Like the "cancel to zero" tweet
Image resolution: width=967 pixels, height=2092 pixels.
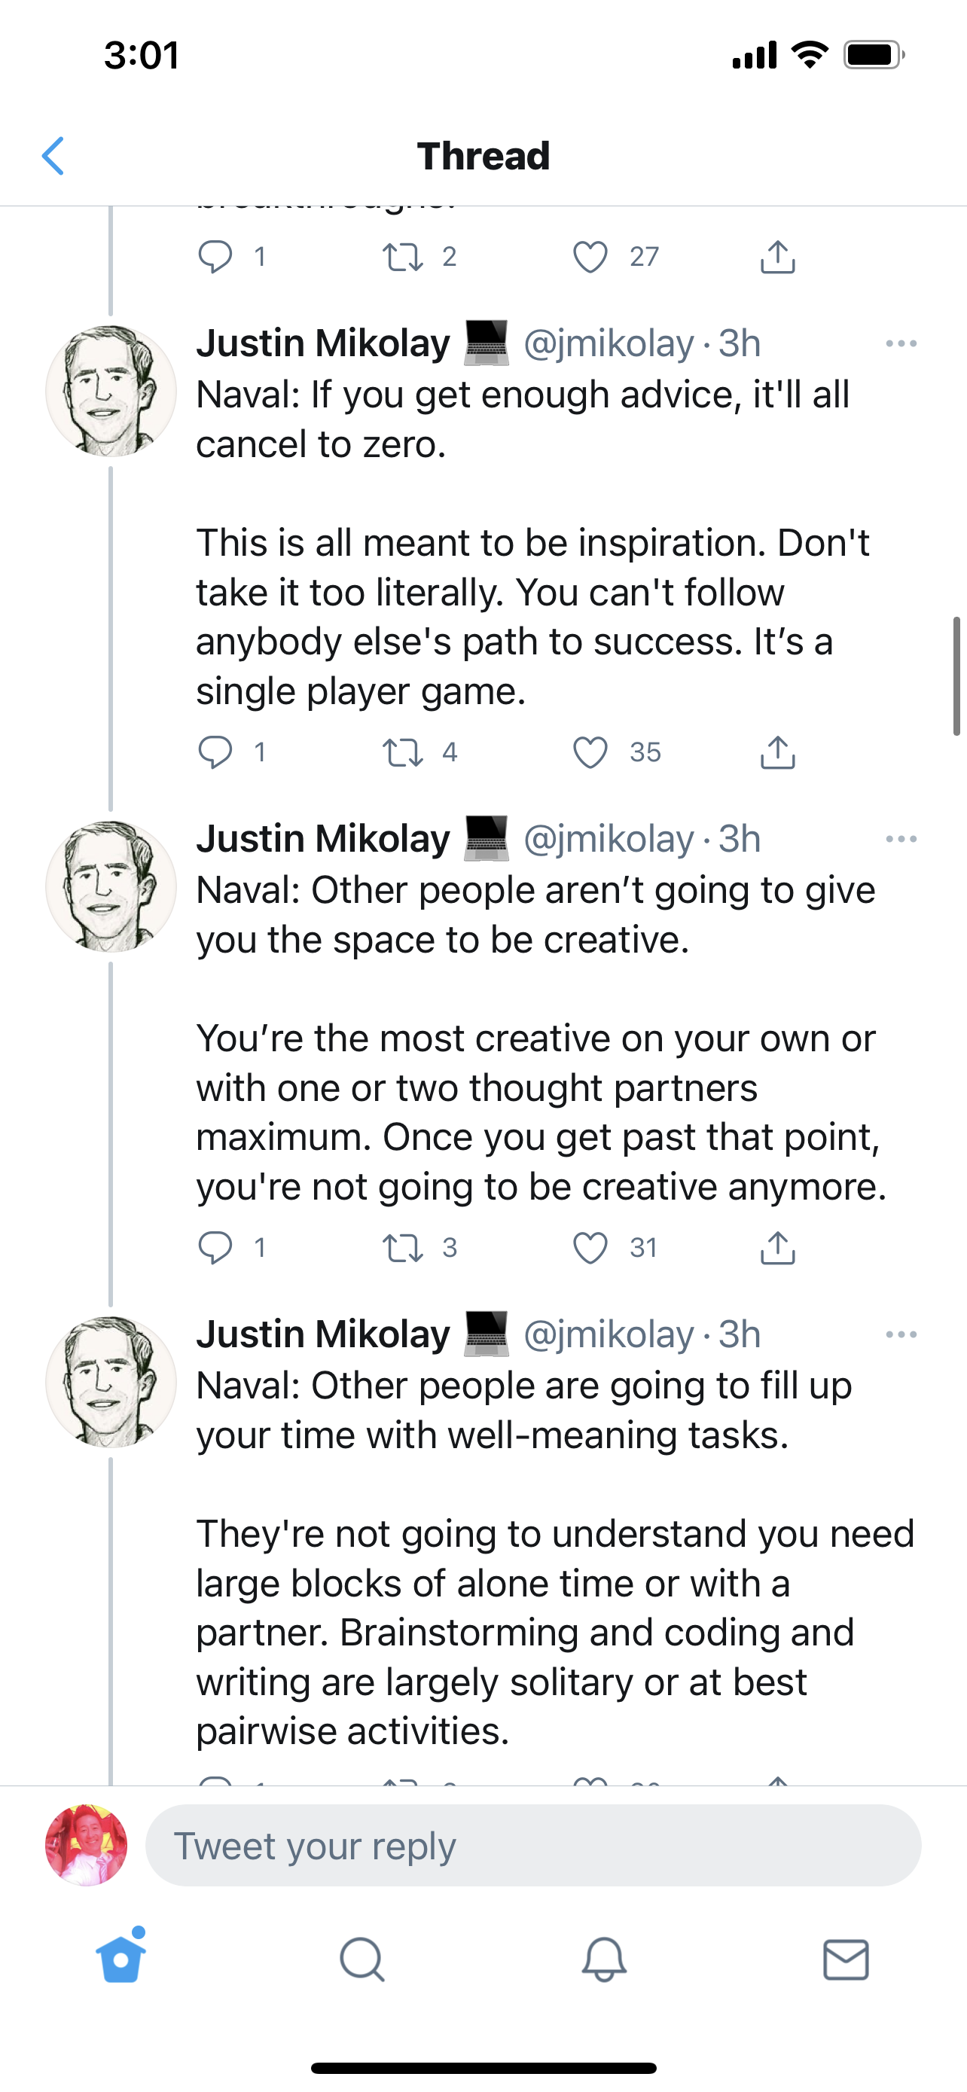[x=590, y=753]
